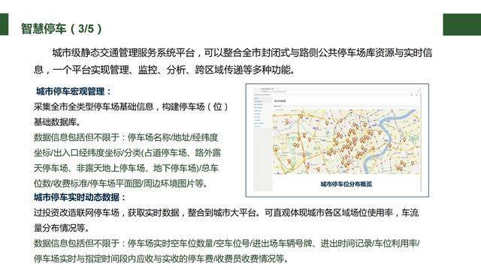Click the last line starting 停车场实时与指定时间段

162,259
